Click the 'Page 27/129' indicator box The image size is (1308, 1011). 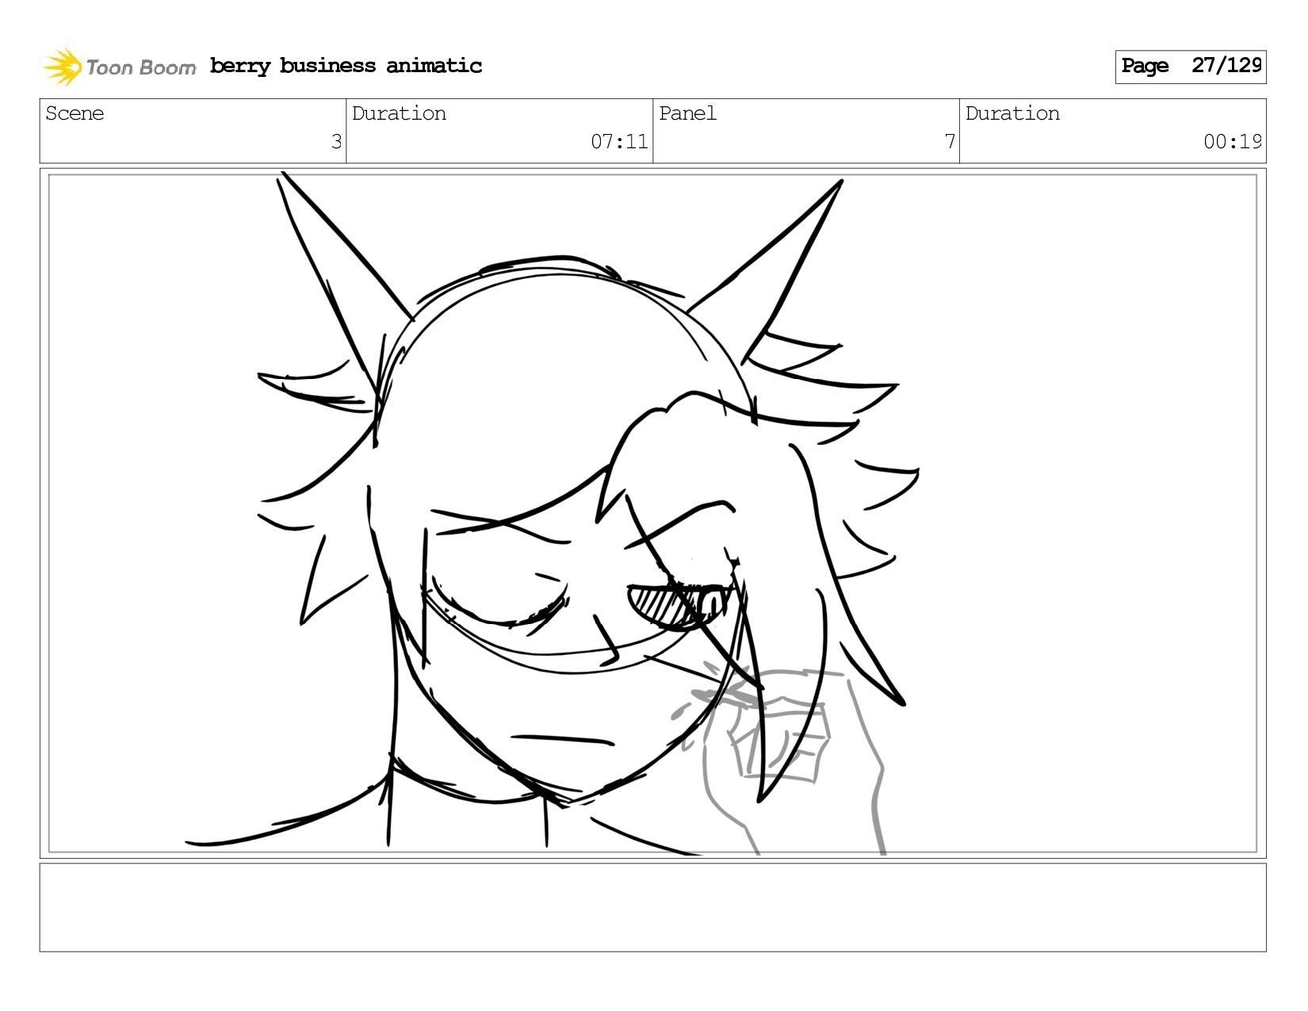1190,67
